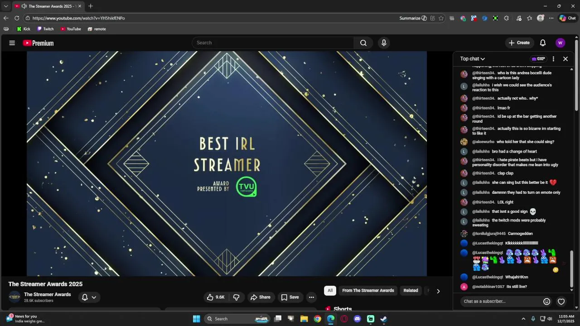Click username @notabhinav1057 in chat
Image resolution: width=580 pixels, height=326 pixels.
point(488,287)
